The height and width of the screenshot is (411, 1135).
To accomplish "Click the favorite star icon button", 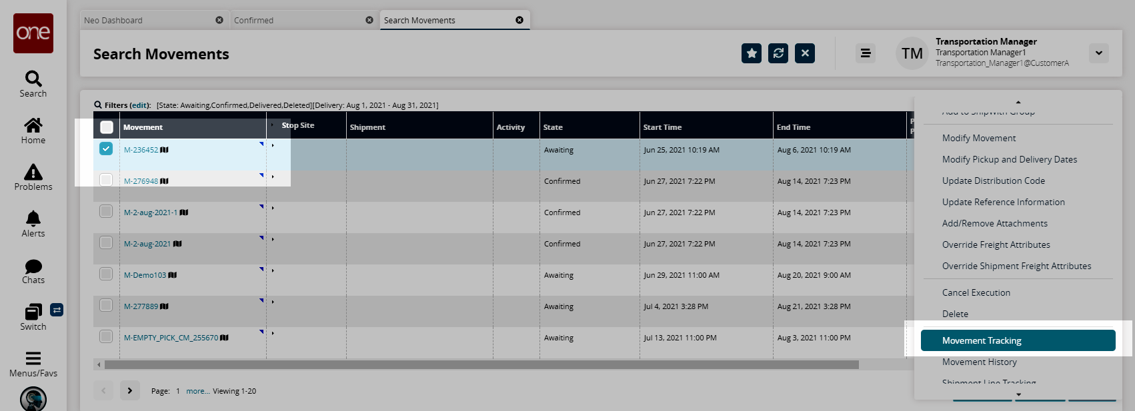I will coord(752,53).
